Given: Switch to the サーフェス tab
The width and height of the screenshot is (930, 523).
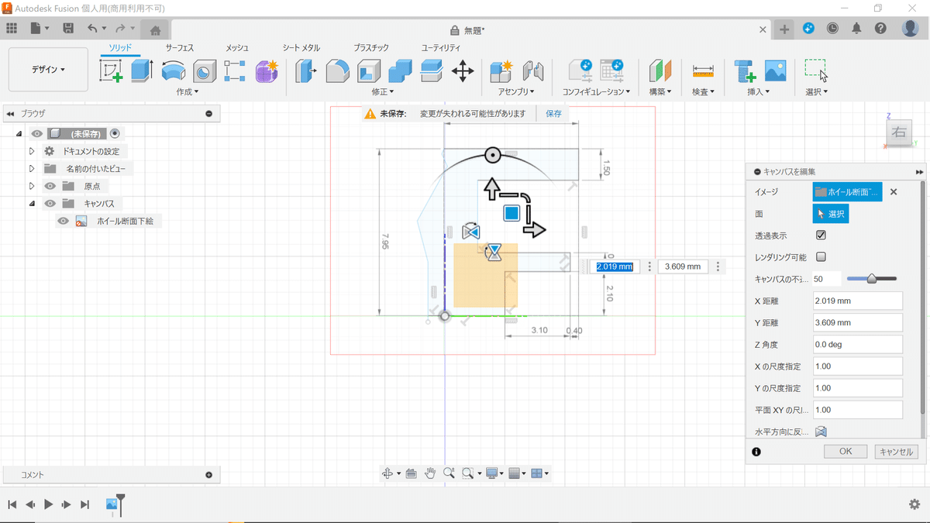Looking at the screenshot, I should (179, 48).
